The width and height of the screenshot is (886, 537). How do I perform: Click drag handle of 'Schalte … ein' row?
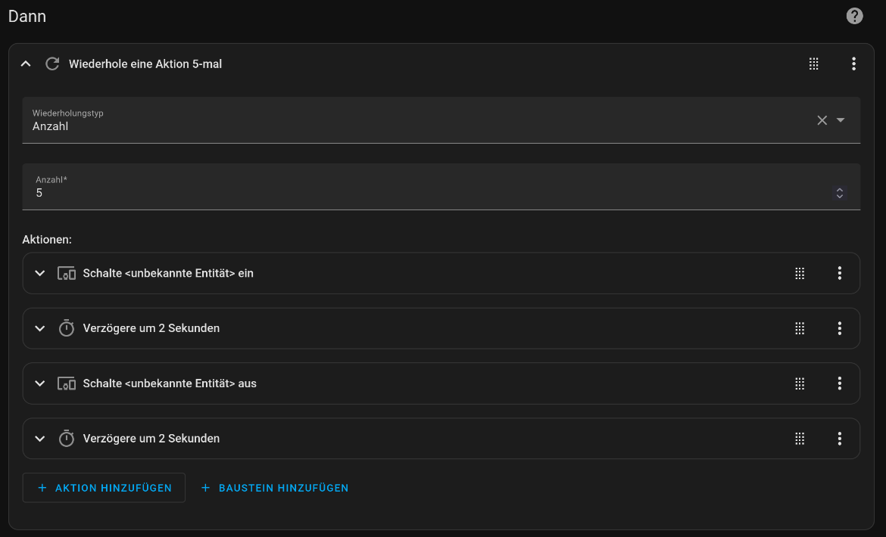point(800,273)
